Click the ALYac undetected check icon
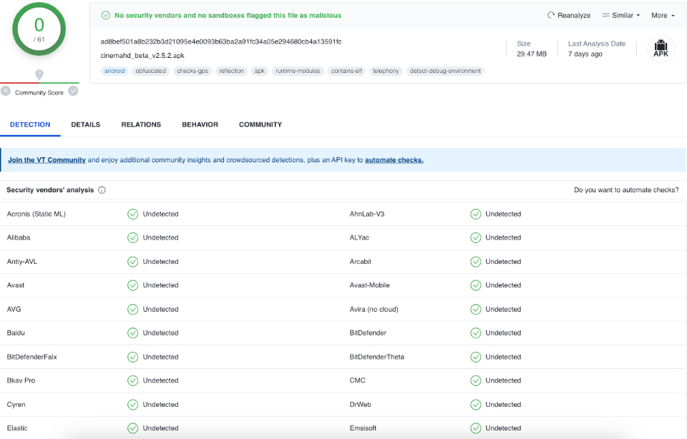This screenshot has height=439, width=687. (x=475, y=237)
